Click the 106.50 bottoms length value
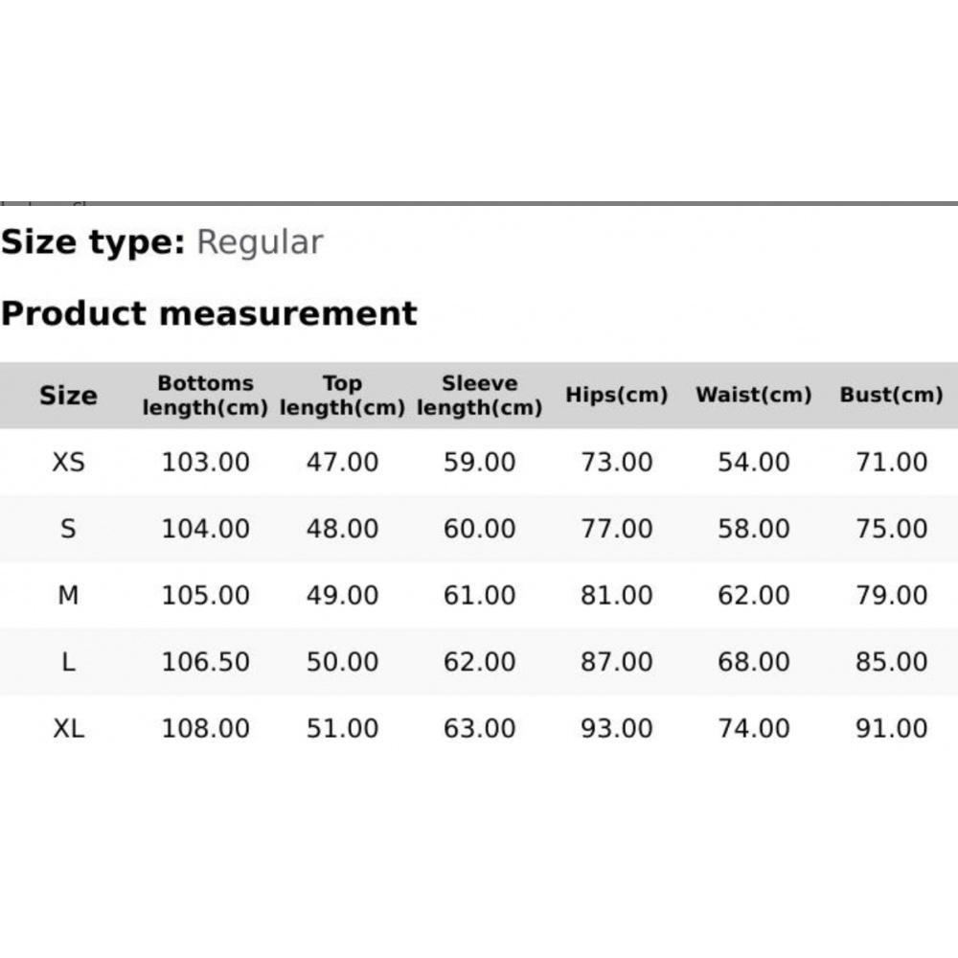This screenshot has width=958, height=958. (x=205, y=662)
